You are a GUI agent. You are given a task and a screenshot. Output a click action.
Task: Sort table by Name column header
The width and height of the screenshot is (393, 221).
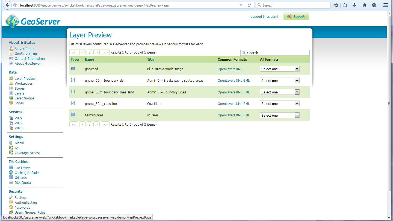(89, 59)
